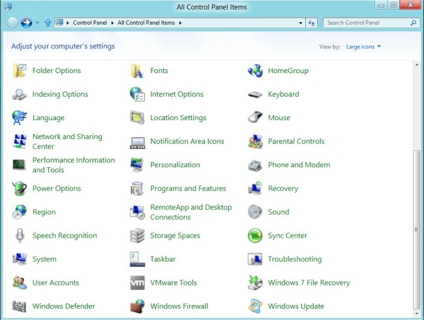The width and height of the screenshot is (424, 320).
Task: Open the Sync Center green icon
Action: pos(255,235)
